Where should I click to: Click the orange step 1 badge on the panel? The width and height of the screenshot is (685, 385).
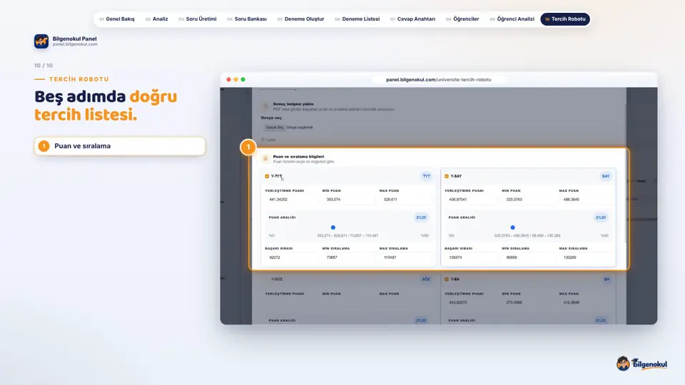click(x=248, y=147)
